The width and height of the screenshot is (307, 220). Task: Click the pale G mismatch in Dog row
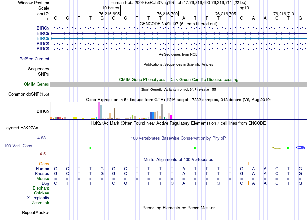coord(218,183)
